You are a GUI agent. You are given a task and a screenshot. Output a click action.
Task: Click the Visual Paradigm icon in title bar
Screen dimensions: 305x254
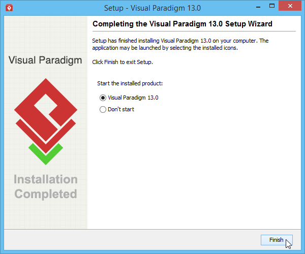[9, 8]
